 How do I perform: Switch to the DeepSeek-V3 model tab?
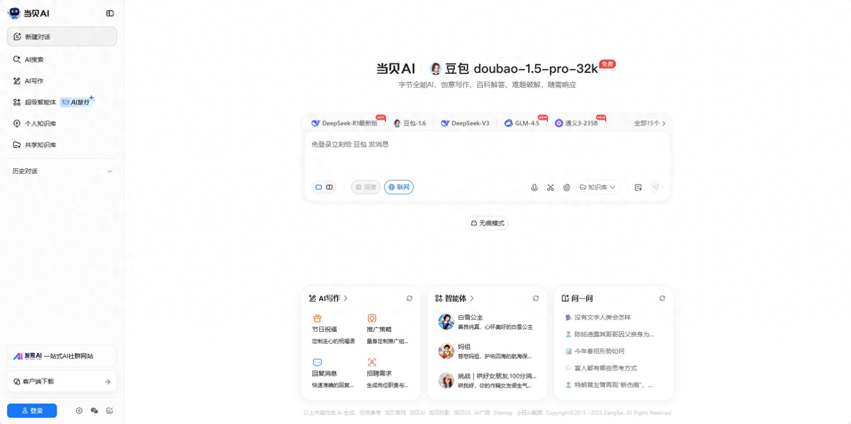465,123
